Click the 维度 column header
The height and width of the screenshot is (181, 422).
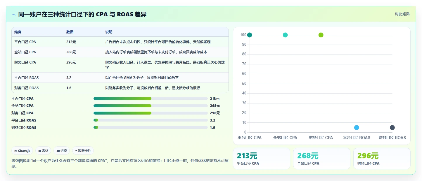pyautogui.click(x=18, y=32)
